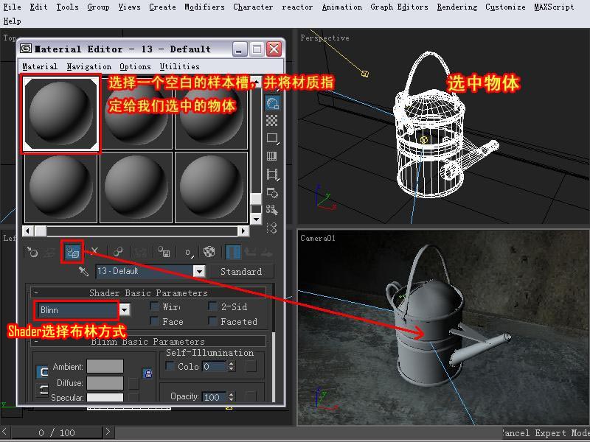The height and width of the screenshot is (442, 590).
Task: Open the Material menu in Material Editor
Action: pyautogui.click(x=40, y=66)
